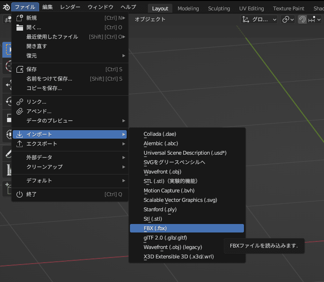Click the paperclip icon beside アペンド
This screenshot has height=282, width=324.
tap(20, 111)
